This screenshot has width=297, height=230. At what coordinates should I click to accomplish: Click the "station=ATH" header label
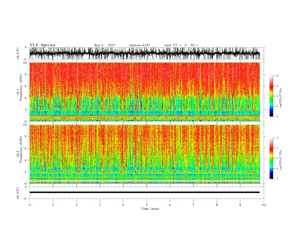coord(139,45)
